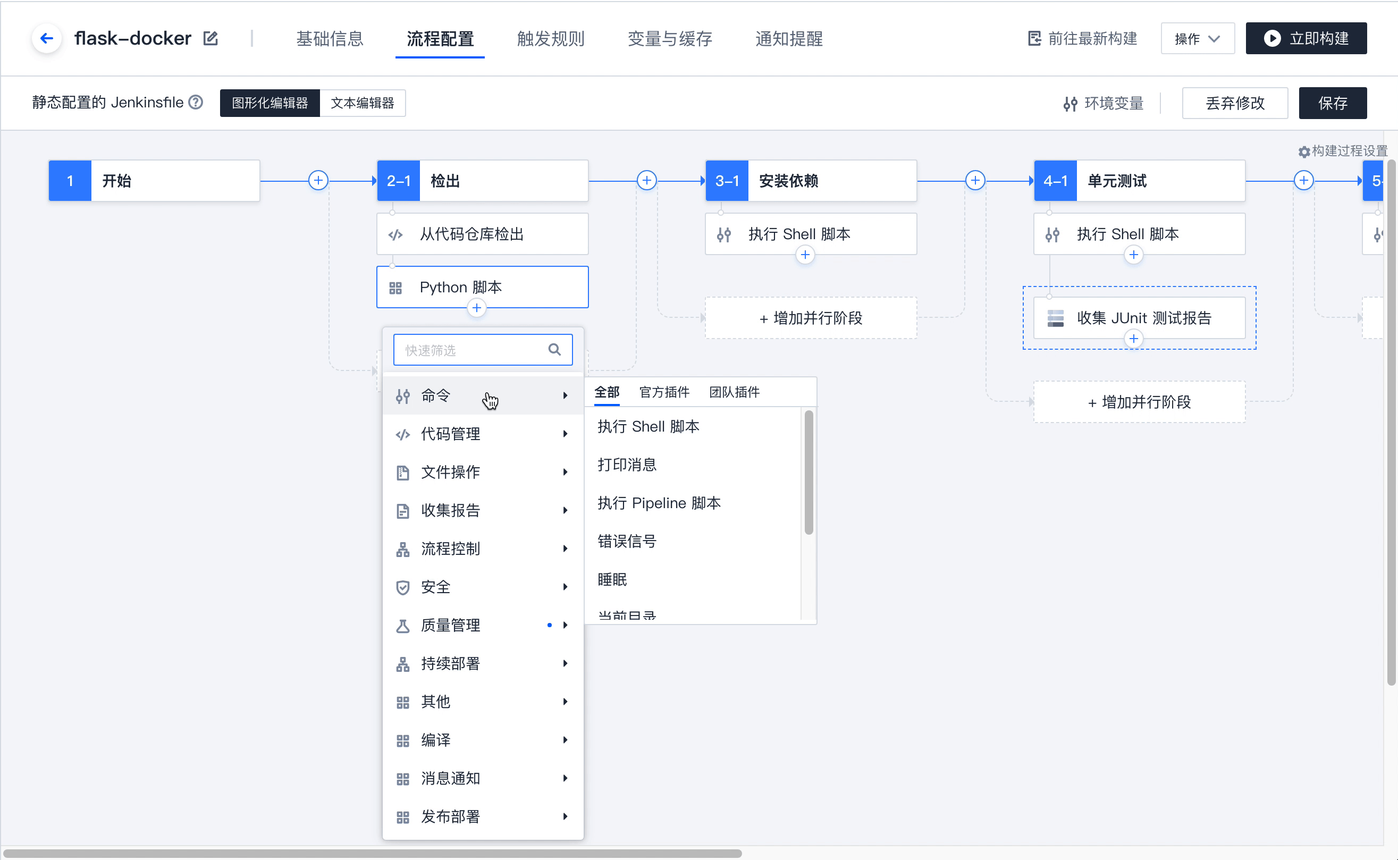Screen dimensions: 1398x860
Task: Click the 构建过程设置 gear icon
Action: [x=1304, y=151]
